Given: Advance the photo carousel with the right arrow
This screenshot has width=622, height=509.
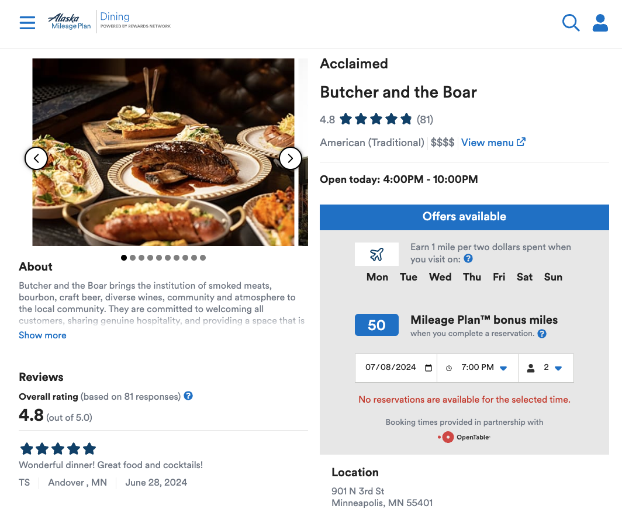Looking at the screenshot, I should pos(290,158).
